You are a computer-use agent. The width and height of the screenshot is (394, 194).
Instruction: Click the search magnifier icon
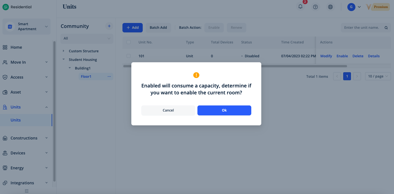[x=386, y=28]
